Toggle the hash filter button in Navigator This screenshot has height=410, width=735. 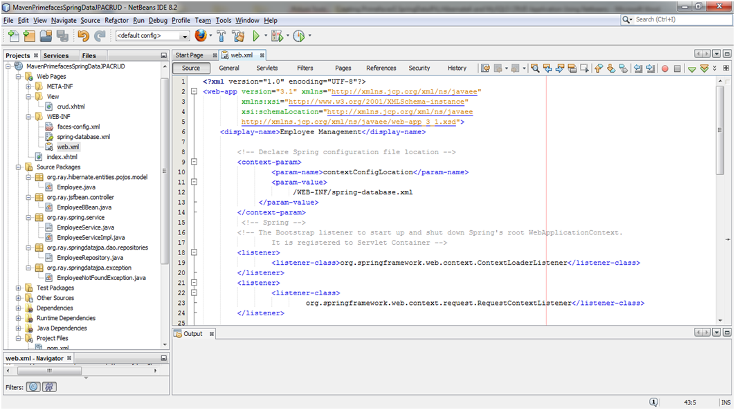coord(49,387)
